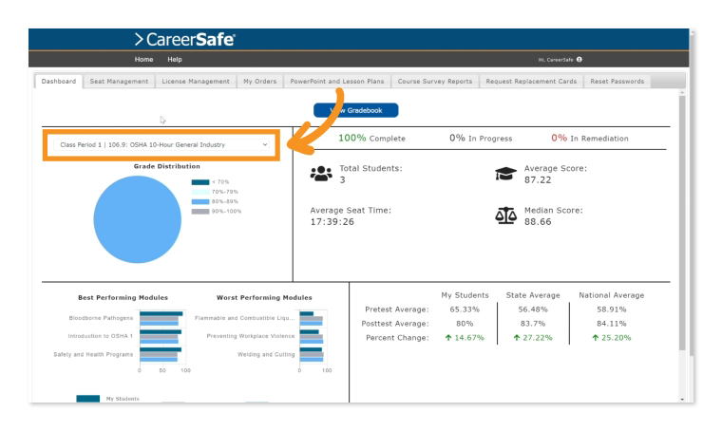Screen dimensions: 722x431
Task: Open the Reset Passwords tab
Action: pos(617,81)
